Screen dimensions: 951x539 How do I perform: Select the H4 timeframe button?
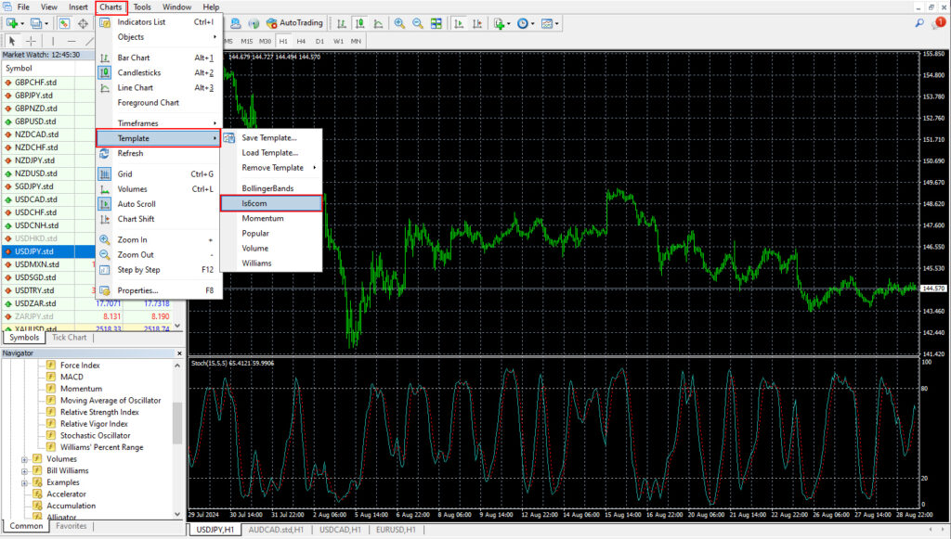pyautogui.click(x=301, y=41)
